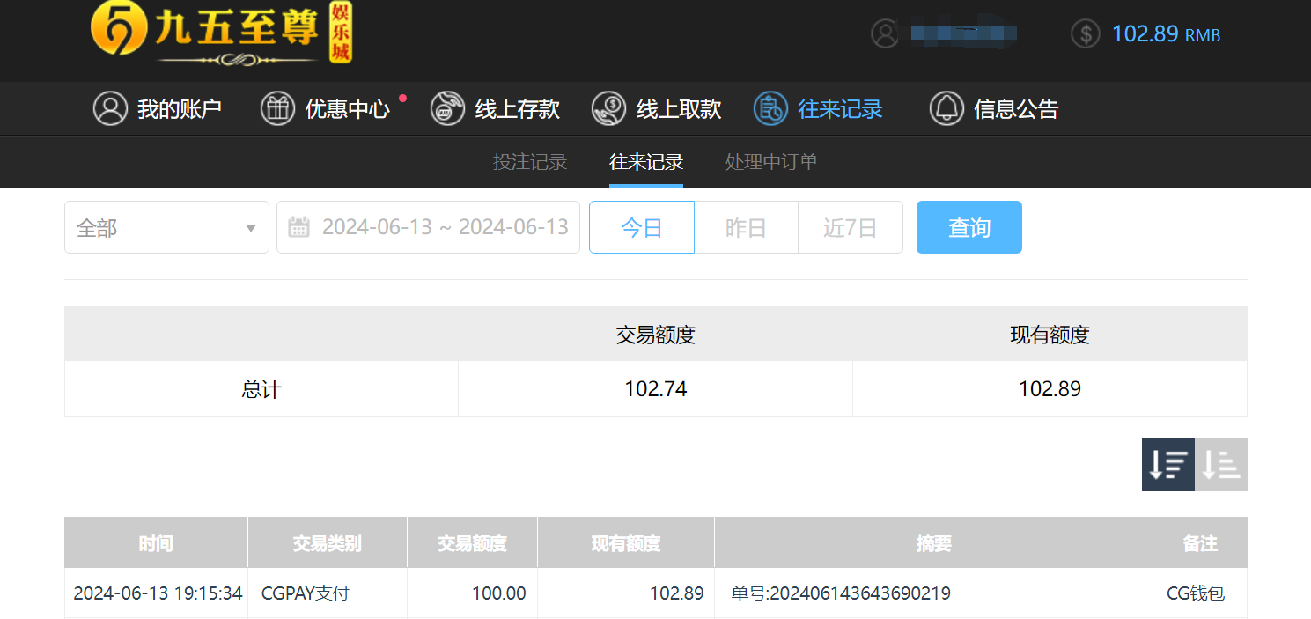The height and width of the screenshot is (619, 1311).
Task: Select the 近7日 filter button
Action: coord(850,226)
